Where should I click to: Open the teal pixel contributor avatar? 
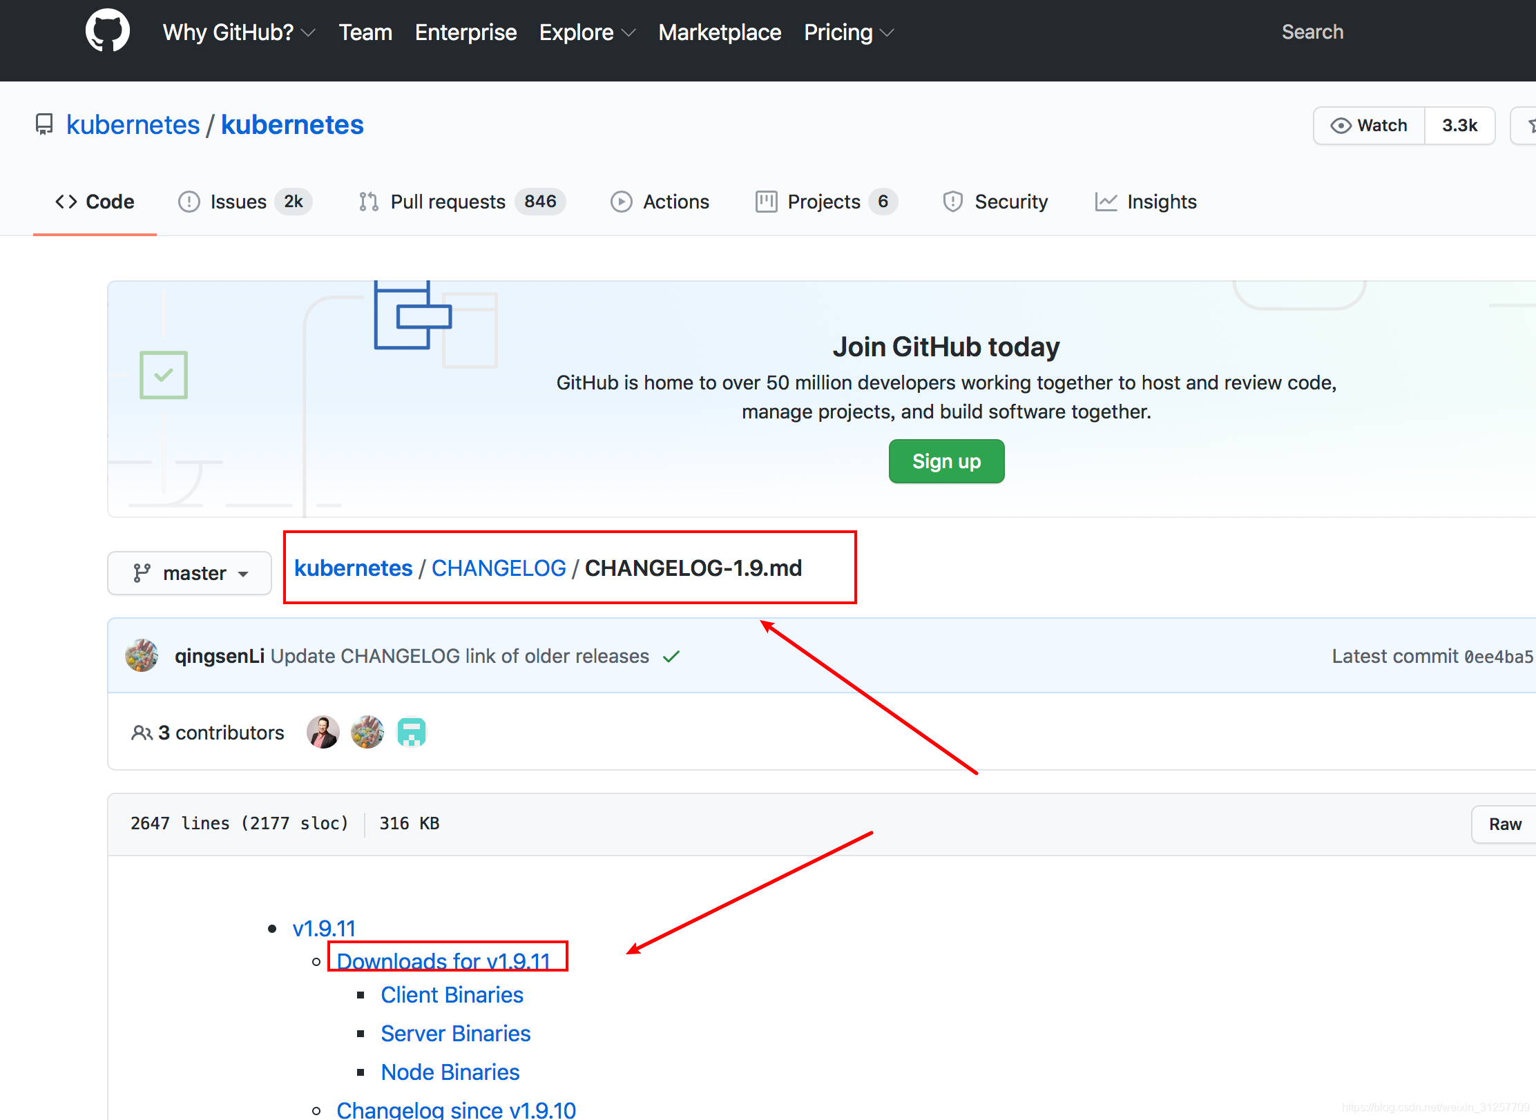[x=412, y=732]
